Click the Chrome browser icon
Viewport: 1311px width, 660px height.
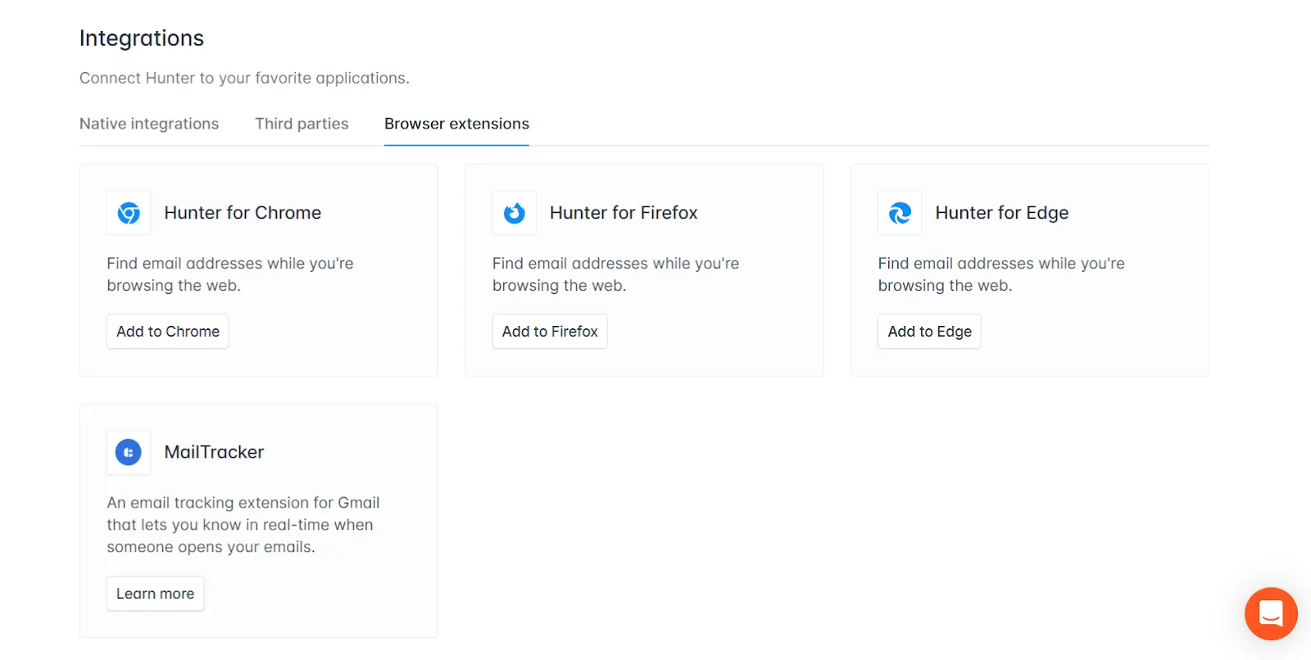[129, 213]
